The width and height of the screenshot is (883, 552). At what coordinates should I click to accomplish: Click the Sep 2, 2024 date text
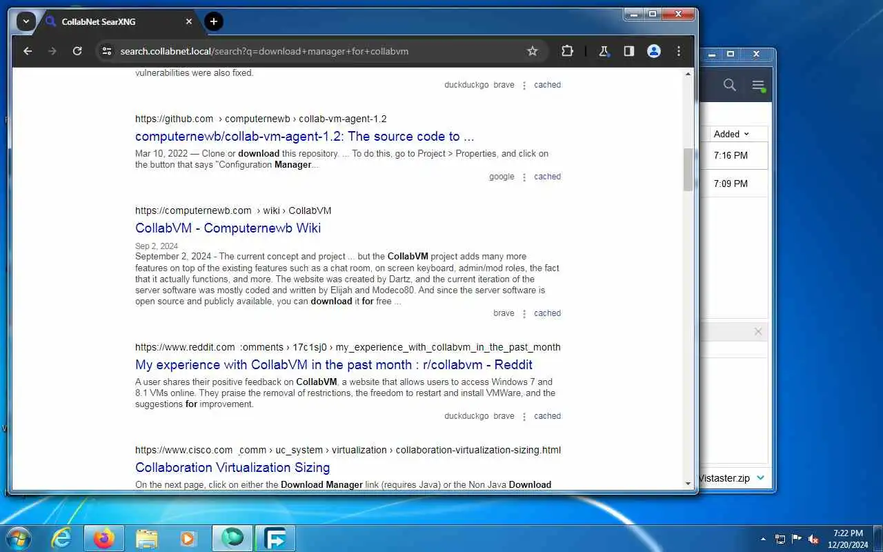click(x=157, y=246)
